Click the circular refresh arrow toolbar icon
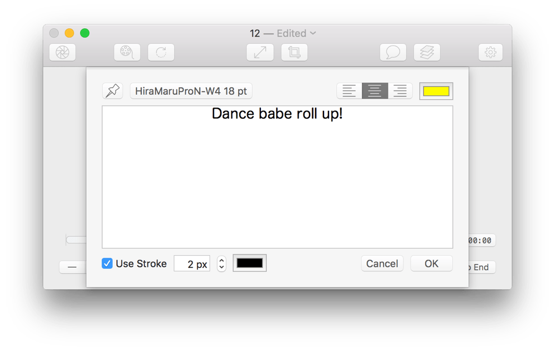Viewport: 555px width, 351px height. pos(161,52)
